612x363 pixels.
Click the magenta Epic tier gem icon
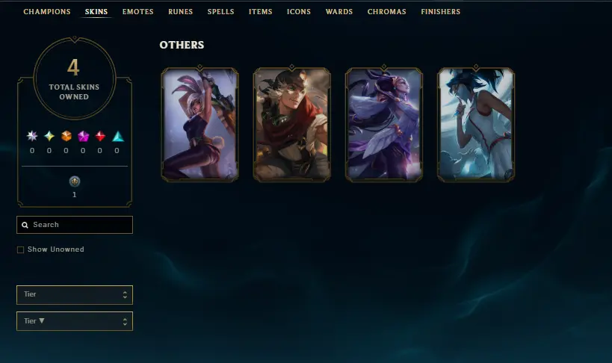[x=83, y=136]
